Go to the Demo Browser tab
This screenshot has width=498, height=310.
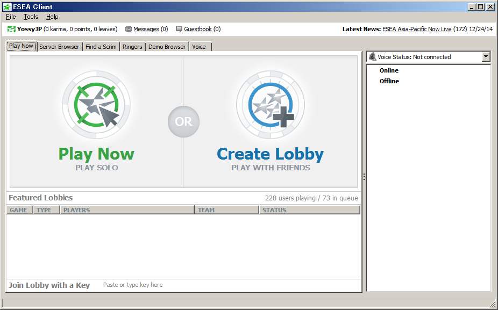coord(167,47)
